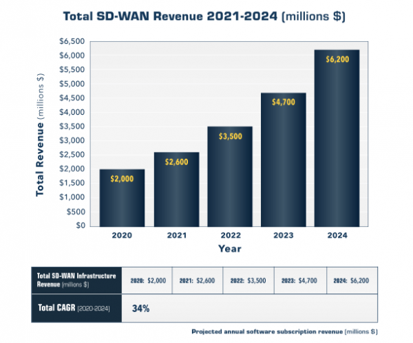The height and width of the screenshot is (343, 413).
Task: Click the $6,200 label on the 2024 bar
Action: [x=337, y=59]
